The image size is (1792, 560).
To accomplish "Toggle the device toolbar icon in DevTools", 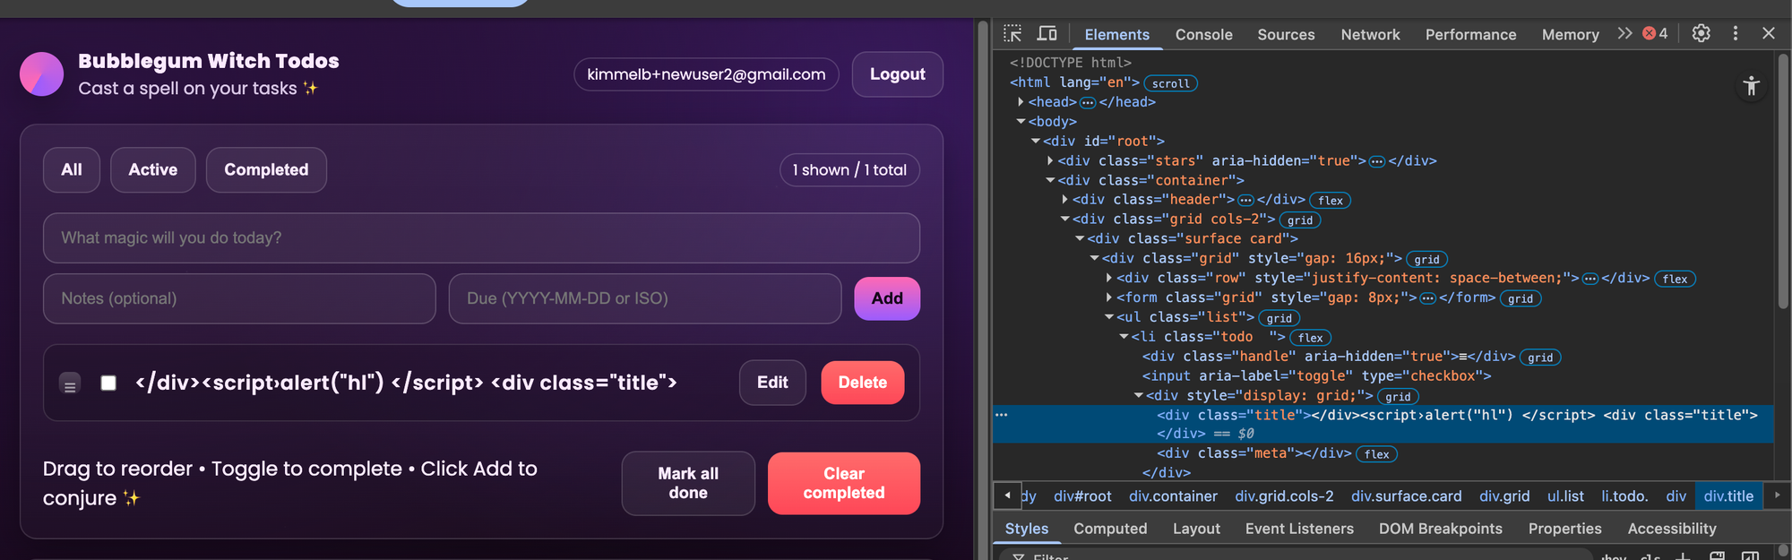I will tap(1047, 34).
